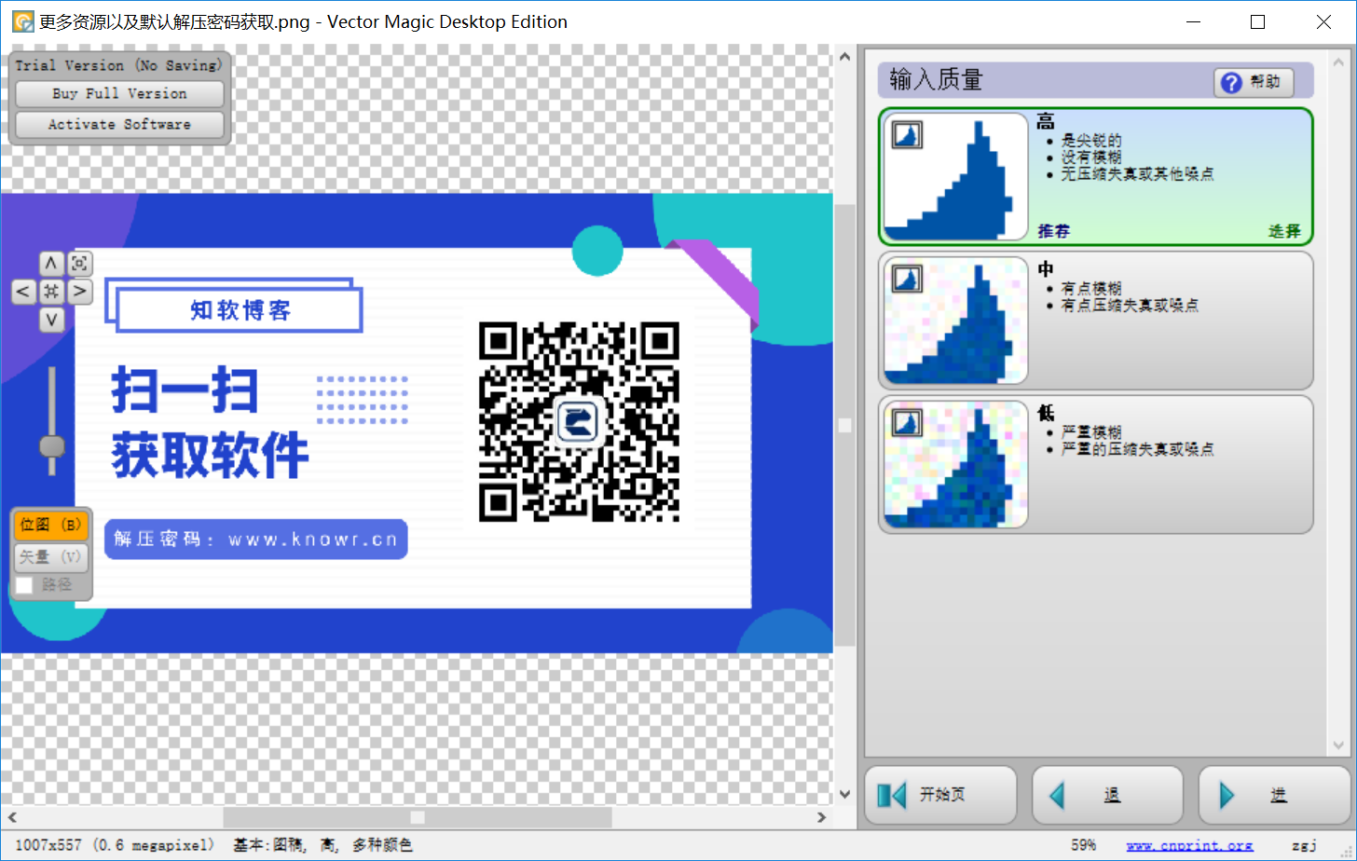This screenshot has width=1357, height=861.
Task: Pan the preview right with the arrow button
Action: coord(80,292)
